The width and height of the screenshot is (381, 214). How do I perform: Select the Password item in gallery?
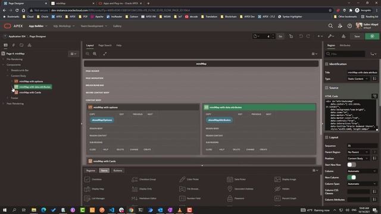[236, 198]
